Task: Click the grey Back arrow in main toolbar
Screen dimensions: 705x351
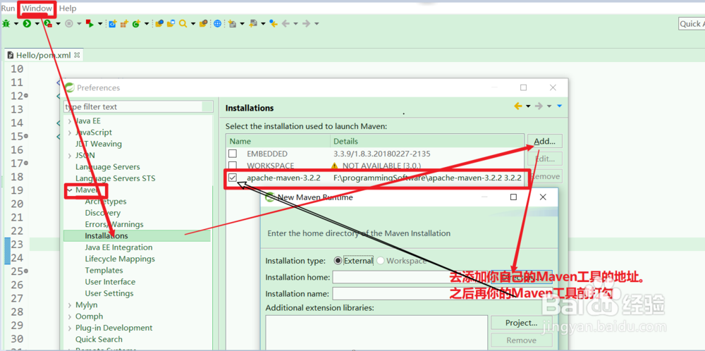Action: coord(285,24)
